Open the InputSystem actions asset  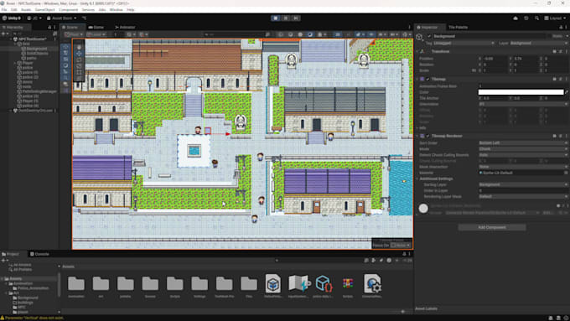pyautogui.click(x=298, y=287)
